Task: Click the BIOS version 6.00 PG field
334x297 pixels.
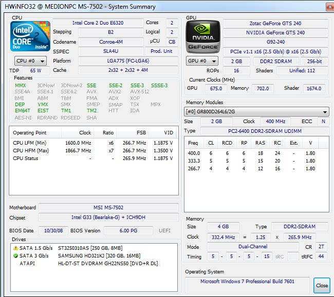Action: [128, 230]
